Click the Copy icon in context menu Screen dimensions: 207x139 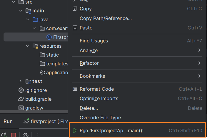pos(75,9)
